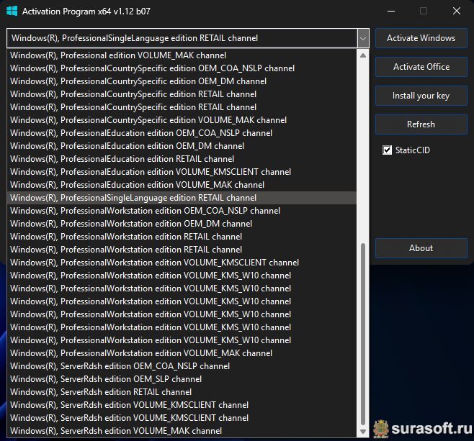Select ProfessionalEducation edition OEM_DM channel
474x441 pixels.
coord(182,146)
